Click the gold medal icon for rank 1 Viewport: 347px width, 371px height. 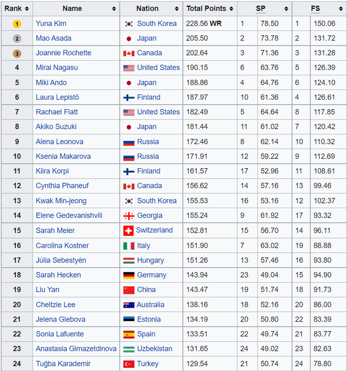(x=17, y=24)
